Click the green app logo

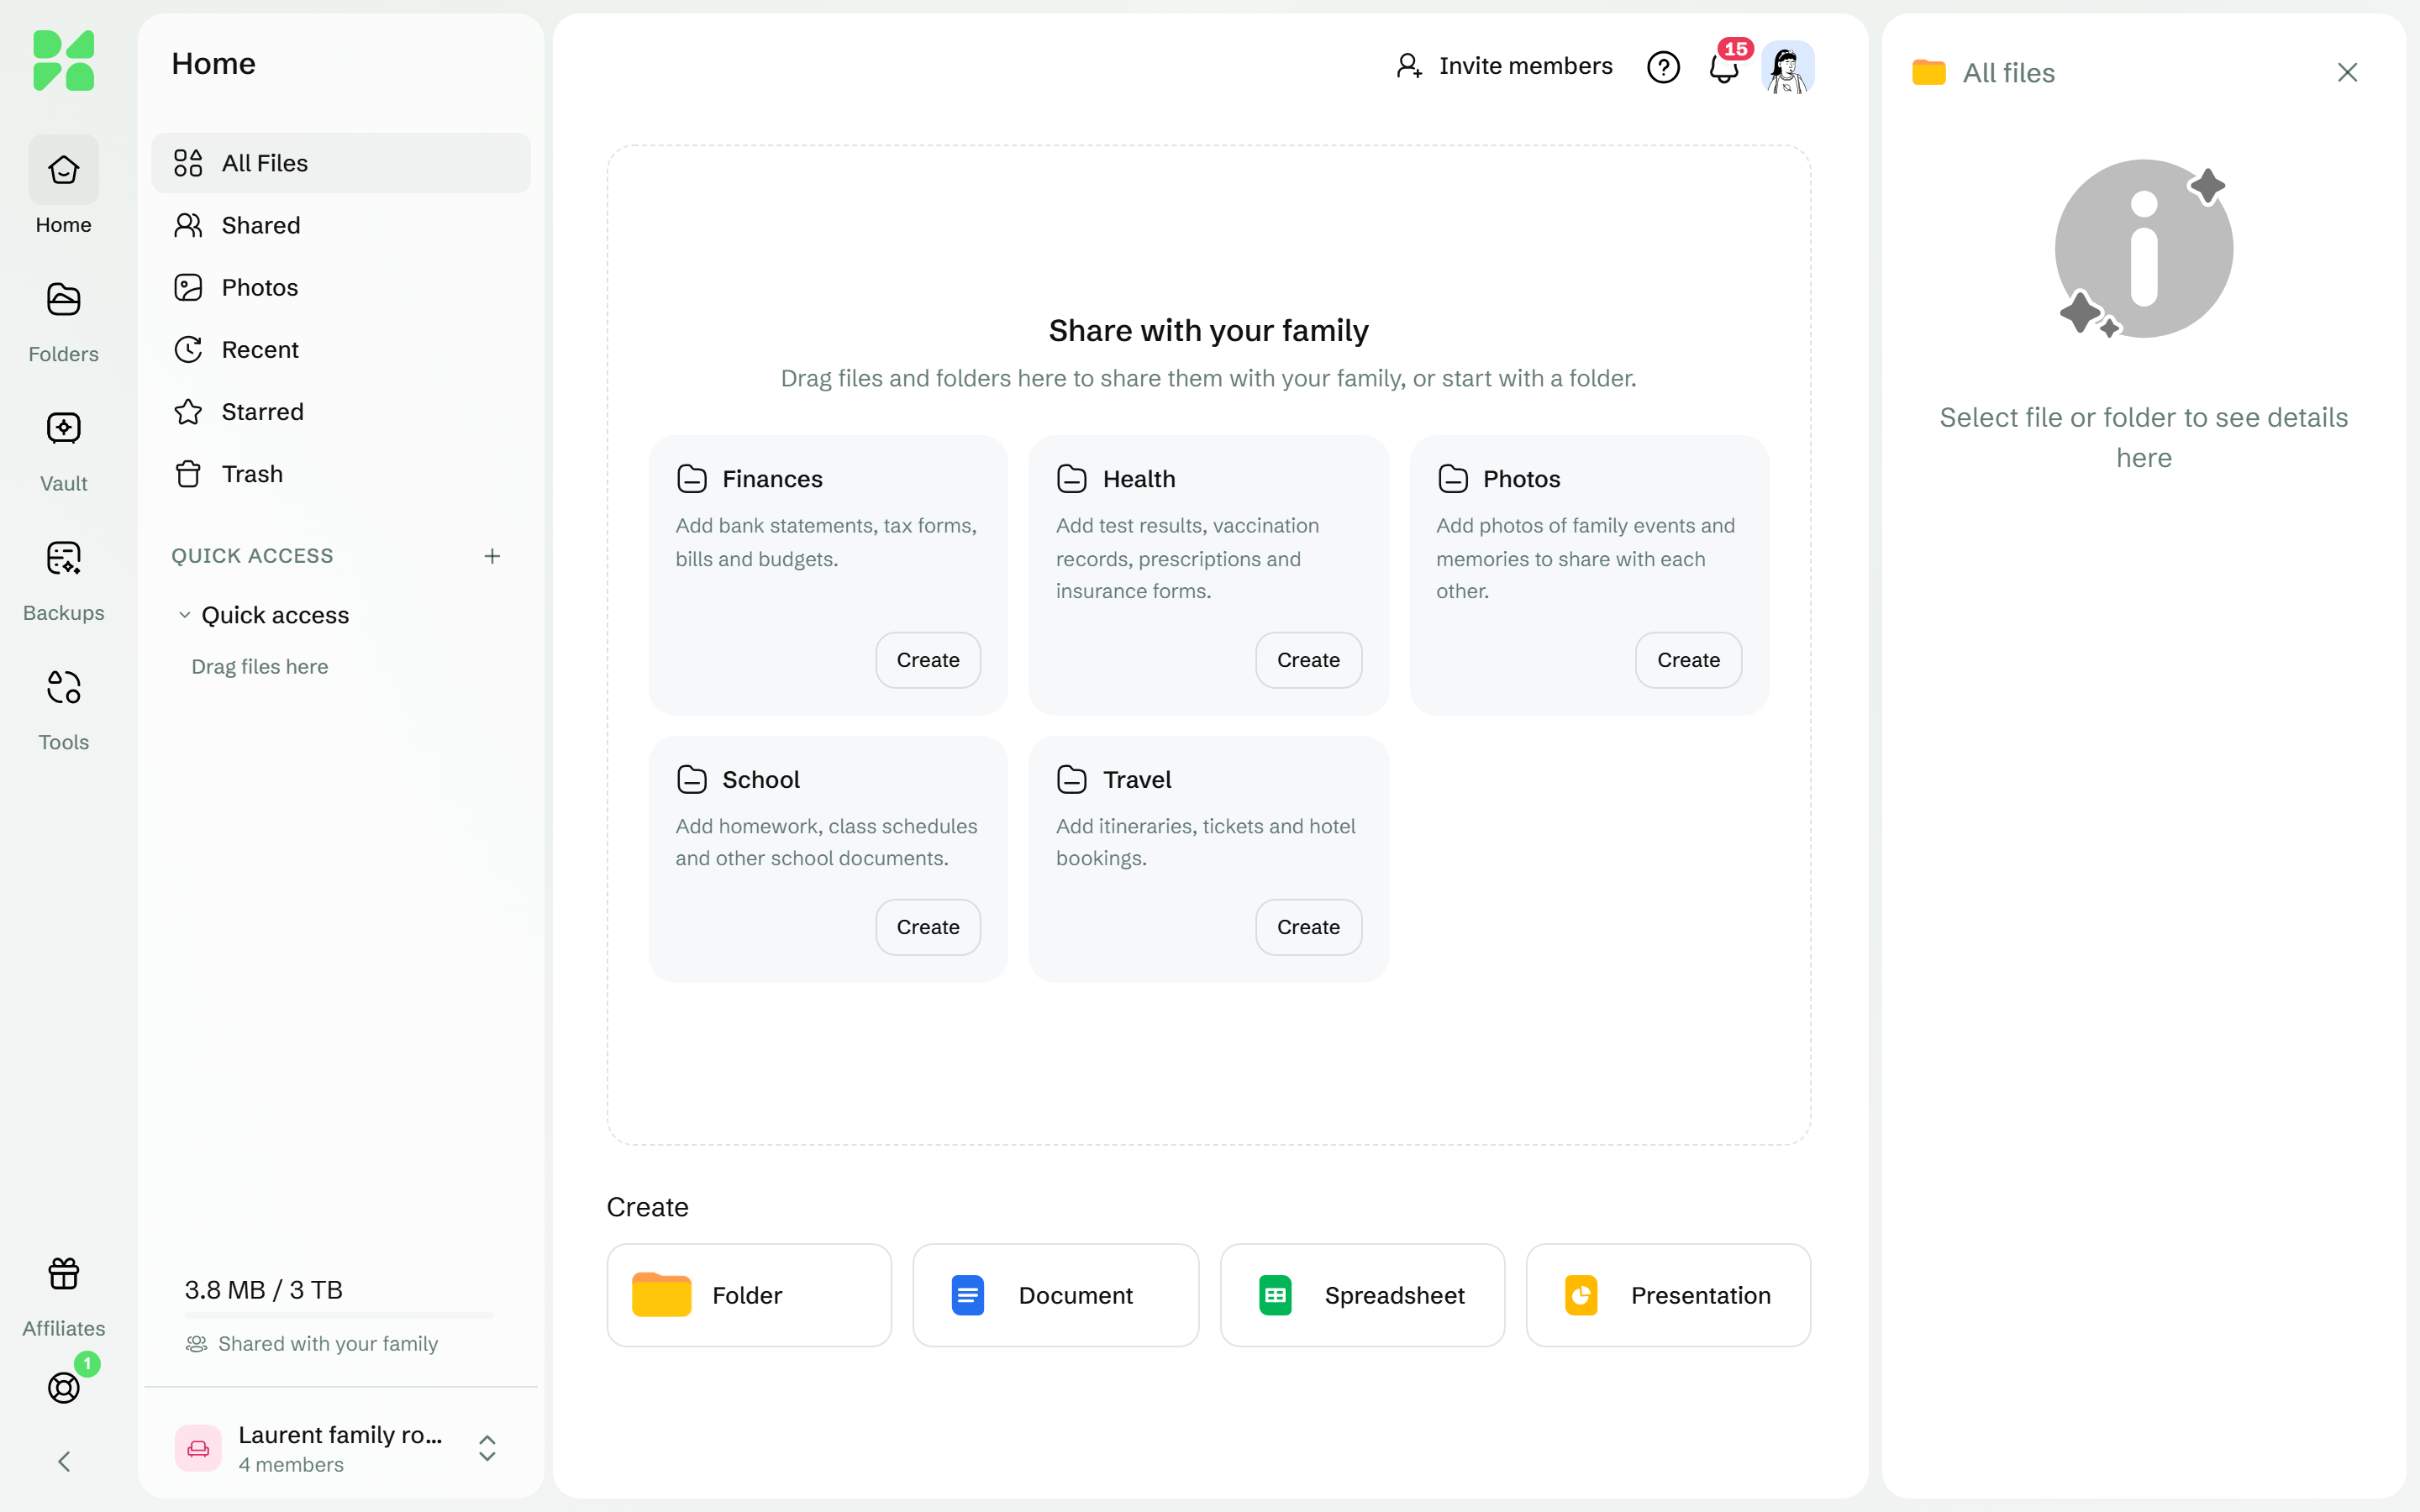(x=64, y=60)
